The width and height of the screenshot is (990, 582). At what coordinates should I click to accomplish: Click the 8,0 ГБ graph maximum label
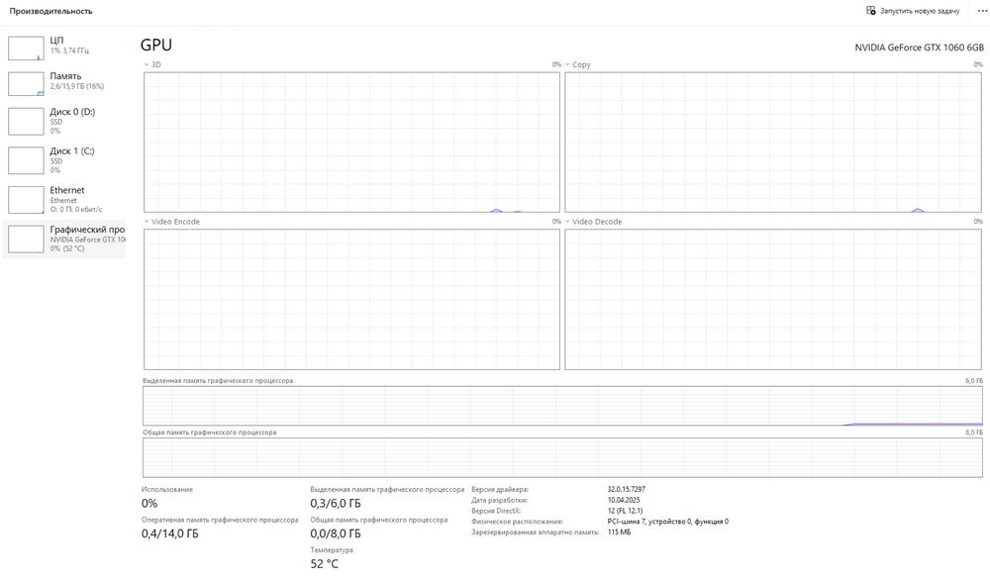(974, 433)
